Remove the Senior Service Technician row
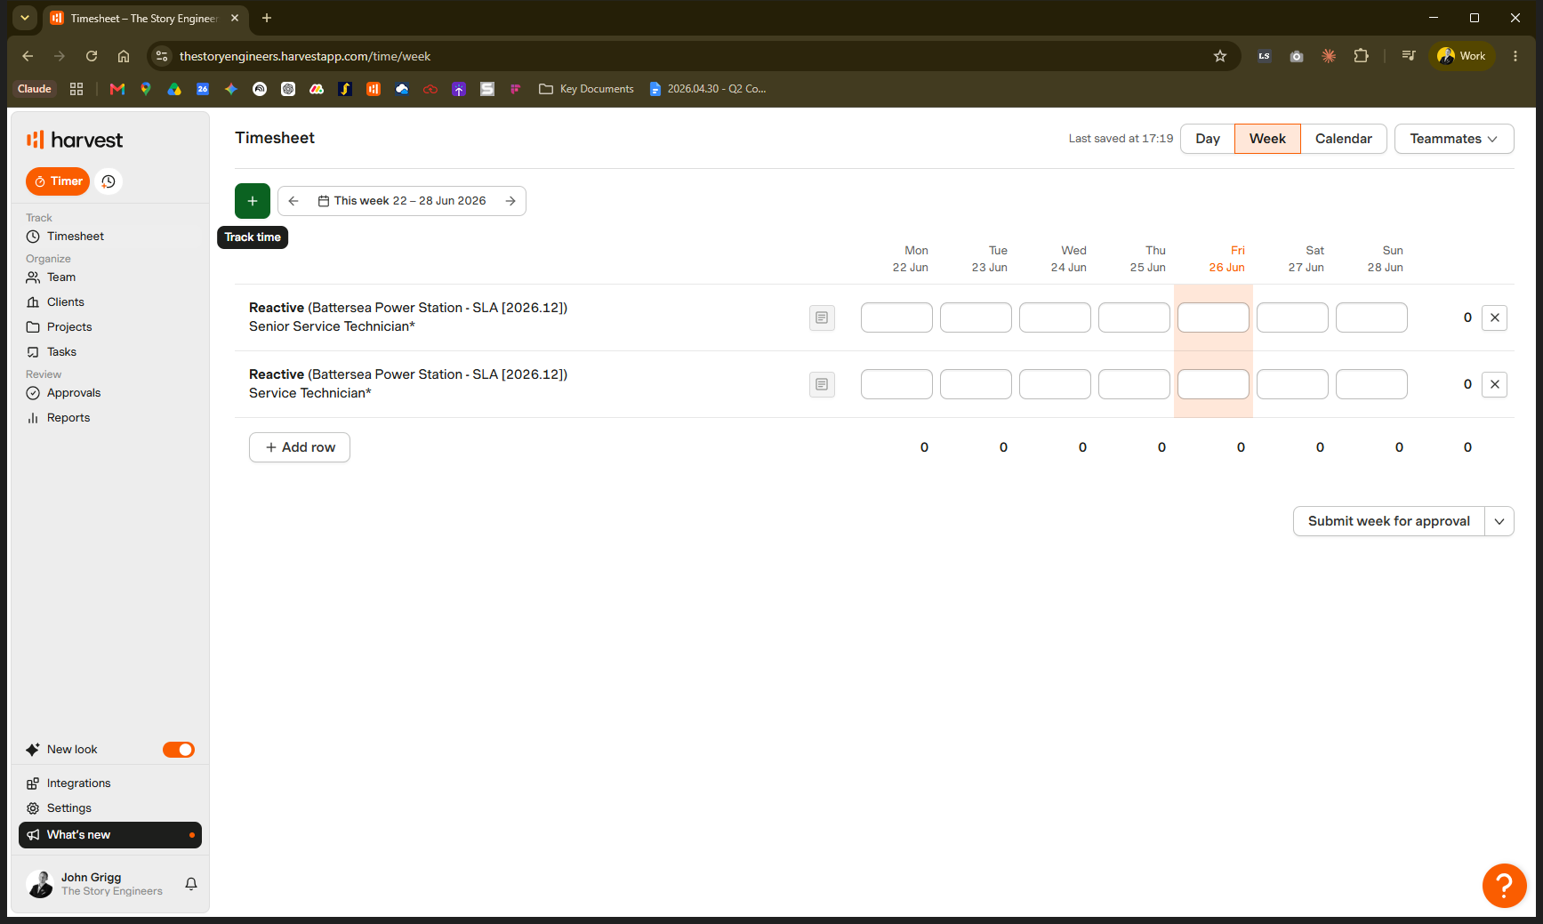Screen dimensions: 1543x924 tap(1494, 317)
